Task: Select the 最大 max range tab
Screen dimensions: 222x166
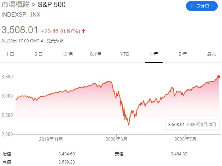Action: [212, 54]
